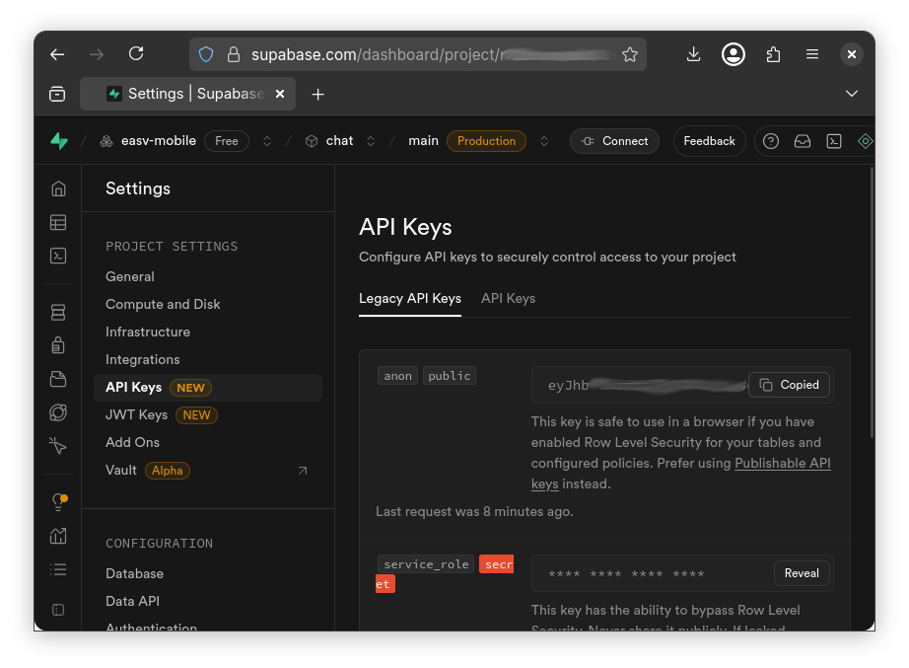Open Reports chart icon in sidebar

pos(58,536)
